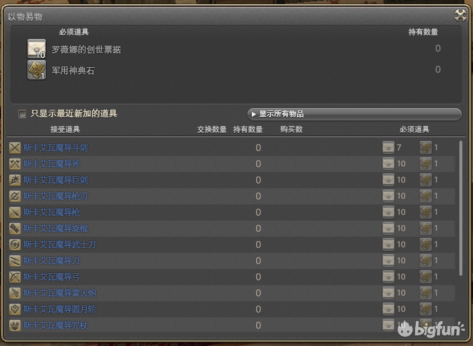The image size is (473, 346).
Task: Click the 斯卡艾瓦魔导枪刃 gunblade icon
Action: (x=15, y=196)
